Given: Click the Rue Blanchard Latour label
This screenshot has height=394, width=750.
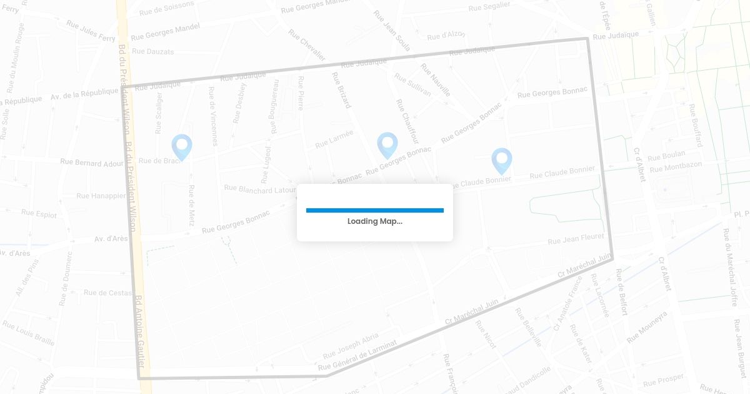Looking at the screenshot, I should 260,188.
